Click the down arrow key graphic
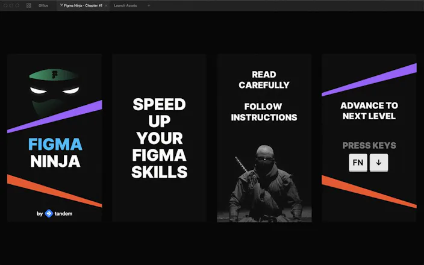The height and width of the screenshot is (265, 424). click(379, 163)
